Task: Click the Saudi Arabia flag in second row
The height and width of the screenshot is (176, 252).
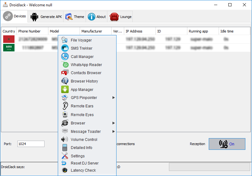Action: [9, 48]
